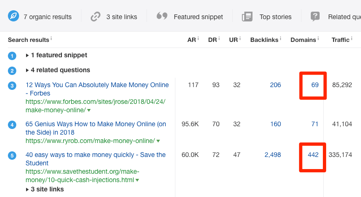Click the Backlinks column header

[x=264, y=40]
